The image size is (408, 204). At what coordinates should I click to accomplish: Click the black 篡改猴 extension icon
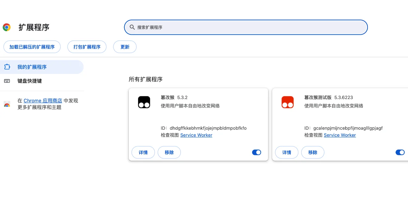144,102
